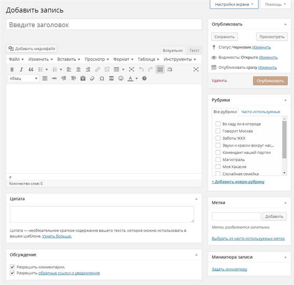The width and height of the screenshot is (294, 285).
Task: Click the 'Задать миниатюру' link
Action: (x=229, y=269)
